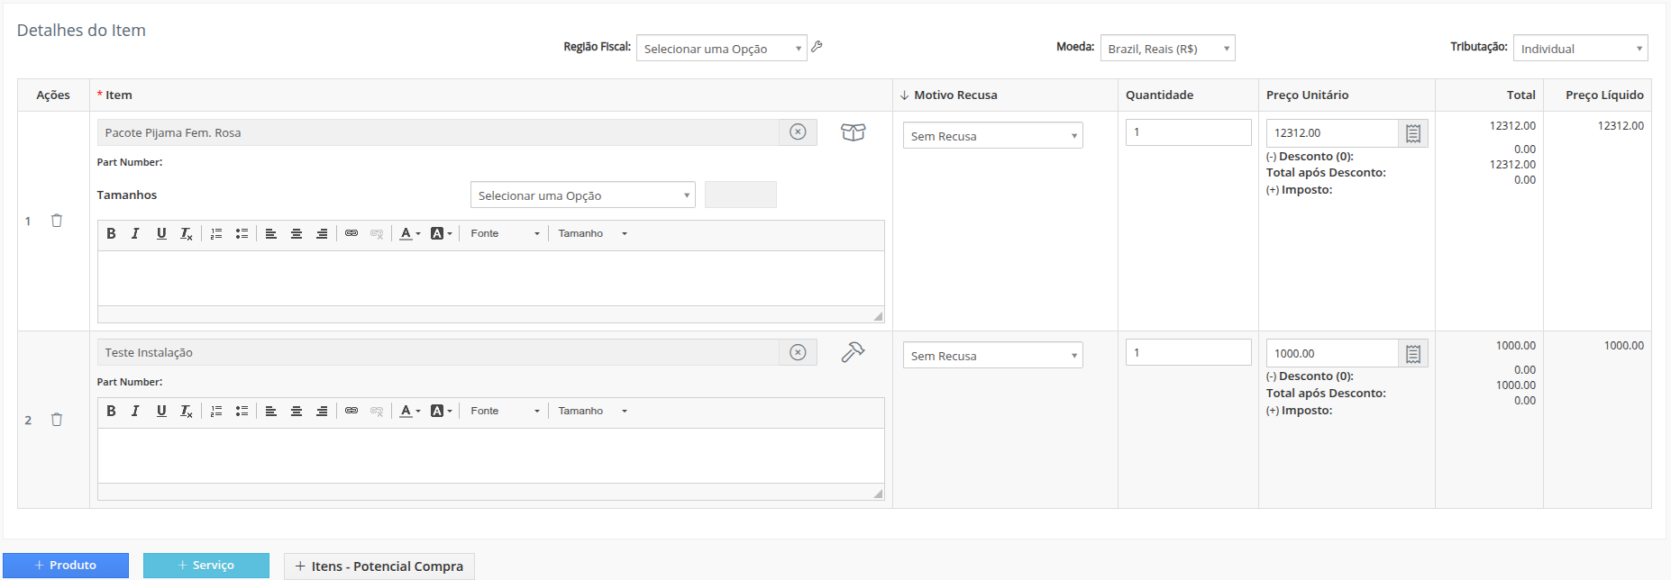This screenshot has height=580, width=1671.
Task: Insert link in the first item editor
Action: point(352,233)
